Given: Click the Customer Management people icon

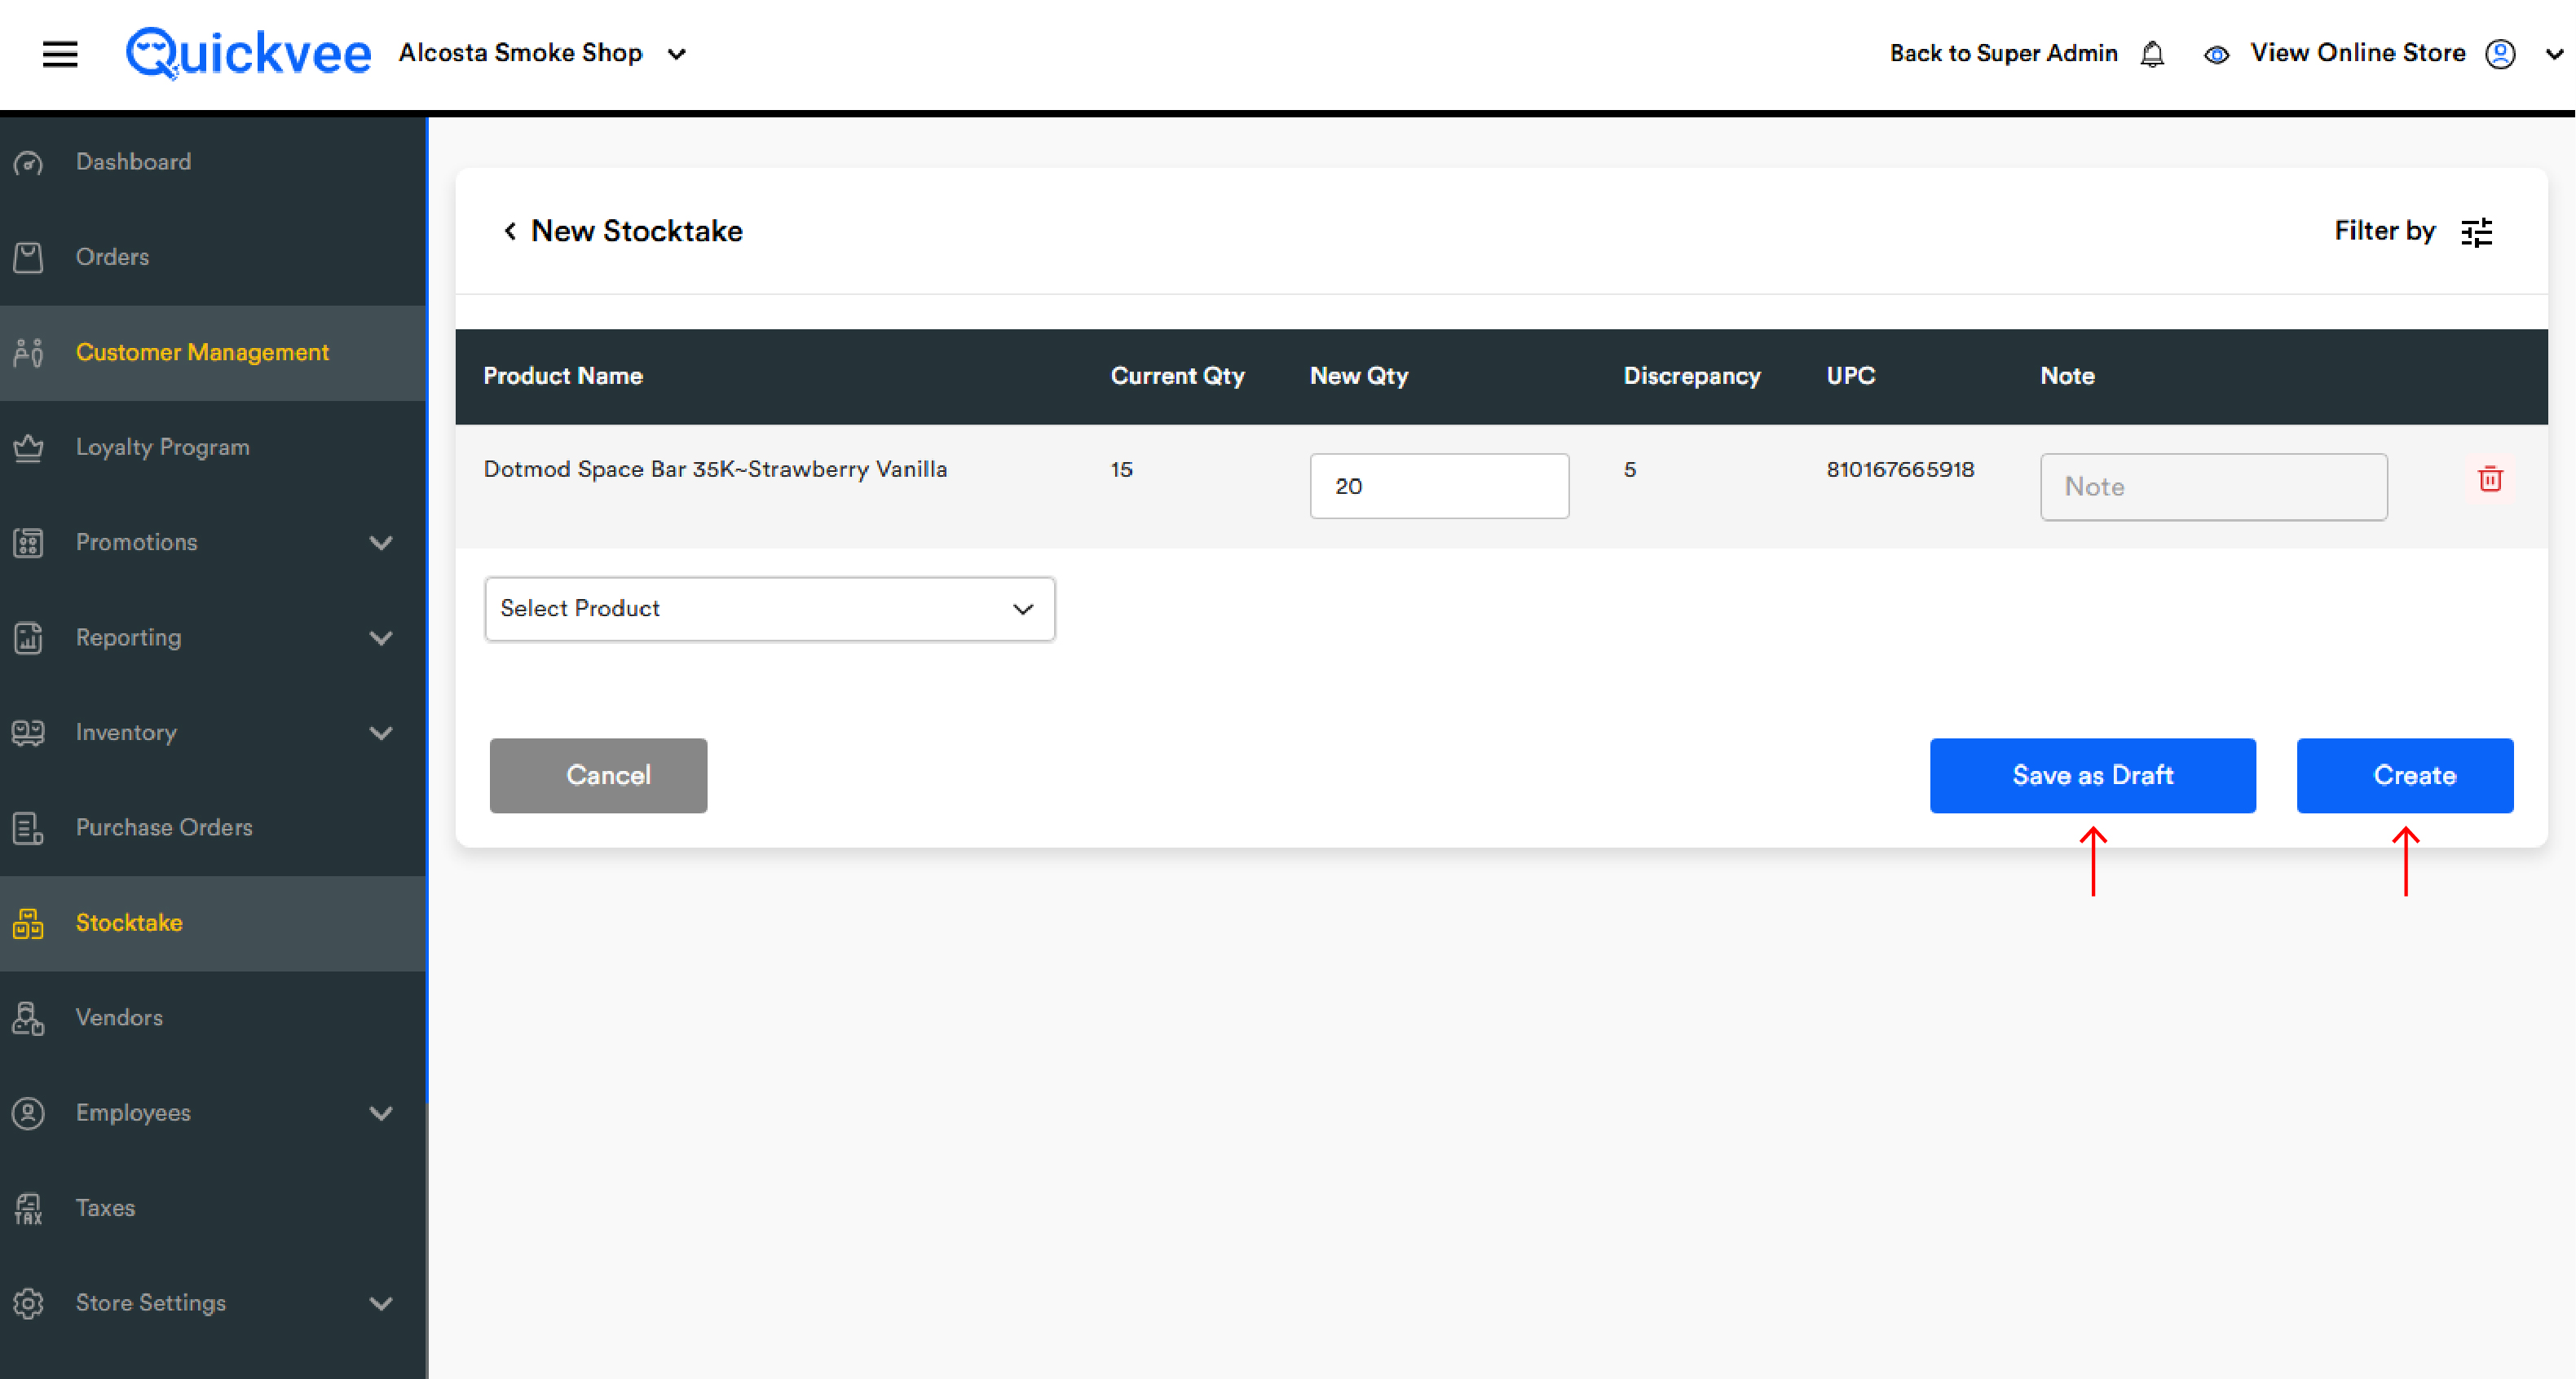Looking at the screenshot, I should coord(28,353).
